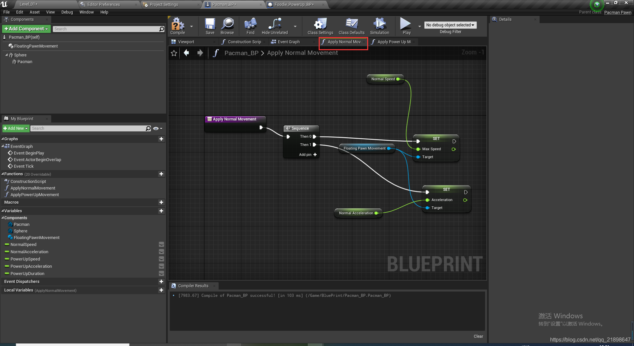Screen dimensions: 634x346
Task: Click in components search field
Action: [106, 29]
